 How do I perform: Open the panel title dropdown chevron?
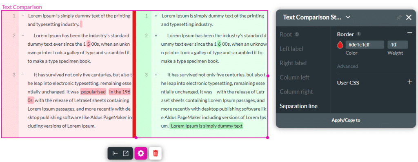[348, 17]
